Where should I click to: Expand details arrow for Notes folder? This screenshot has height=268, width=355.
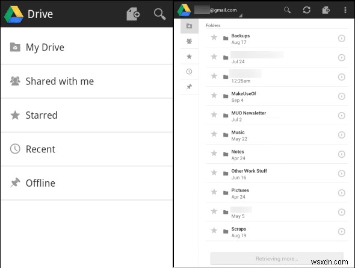point(341,154)
